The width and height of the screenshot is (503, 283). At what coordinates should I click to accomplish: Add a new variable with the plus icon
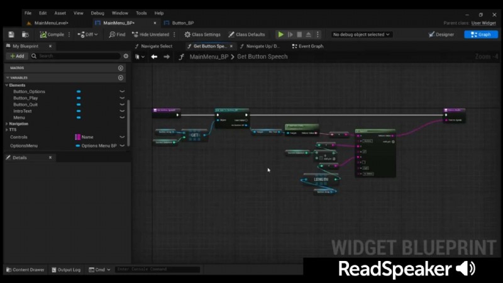coord(121,78)
